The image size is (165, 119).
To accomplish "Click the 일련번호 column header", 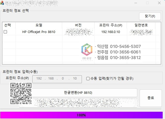I will click(141, 25).
